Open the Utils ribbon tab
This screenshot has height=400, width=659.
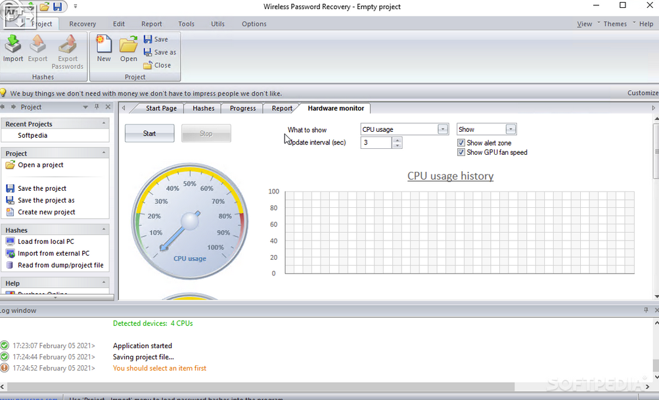217,24
